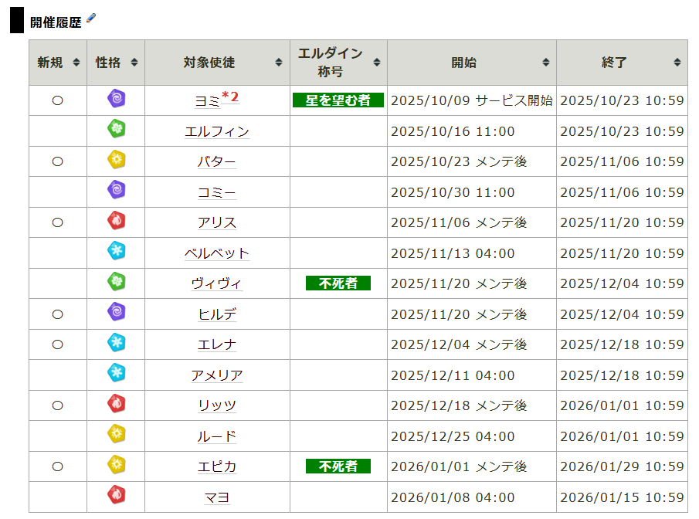The image size is (699, 519).
Task: Open the ヨミ character link
Action: click(x=207, y=101)
